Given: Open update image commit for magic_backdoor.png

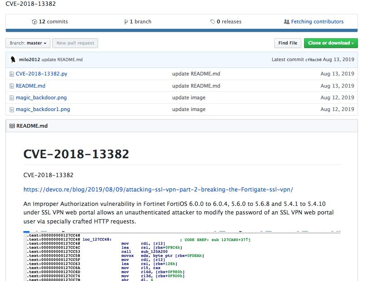Looking at the screenshot, I should (189, 98).
